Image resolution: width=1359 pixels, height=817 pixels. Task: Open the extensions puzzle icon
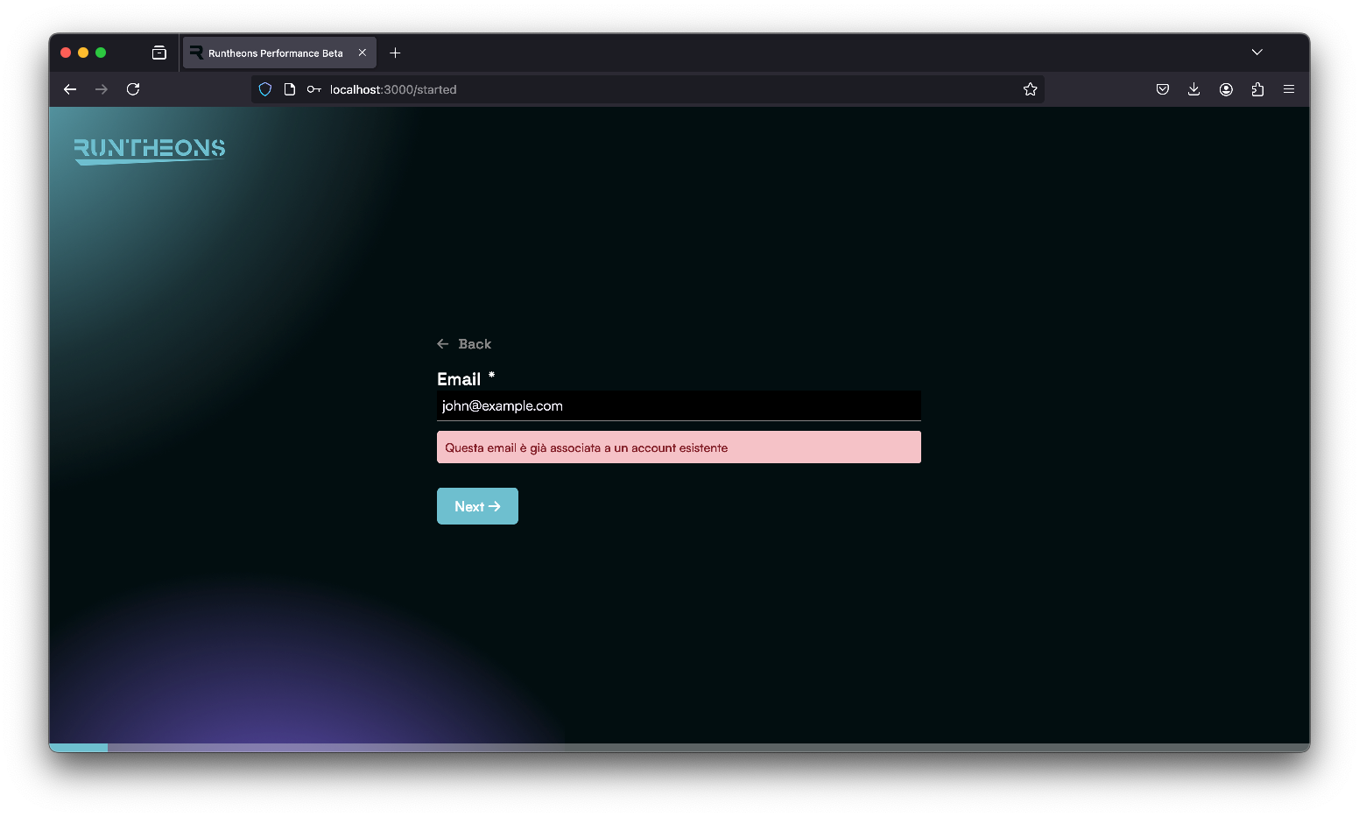coord(1257,89)
